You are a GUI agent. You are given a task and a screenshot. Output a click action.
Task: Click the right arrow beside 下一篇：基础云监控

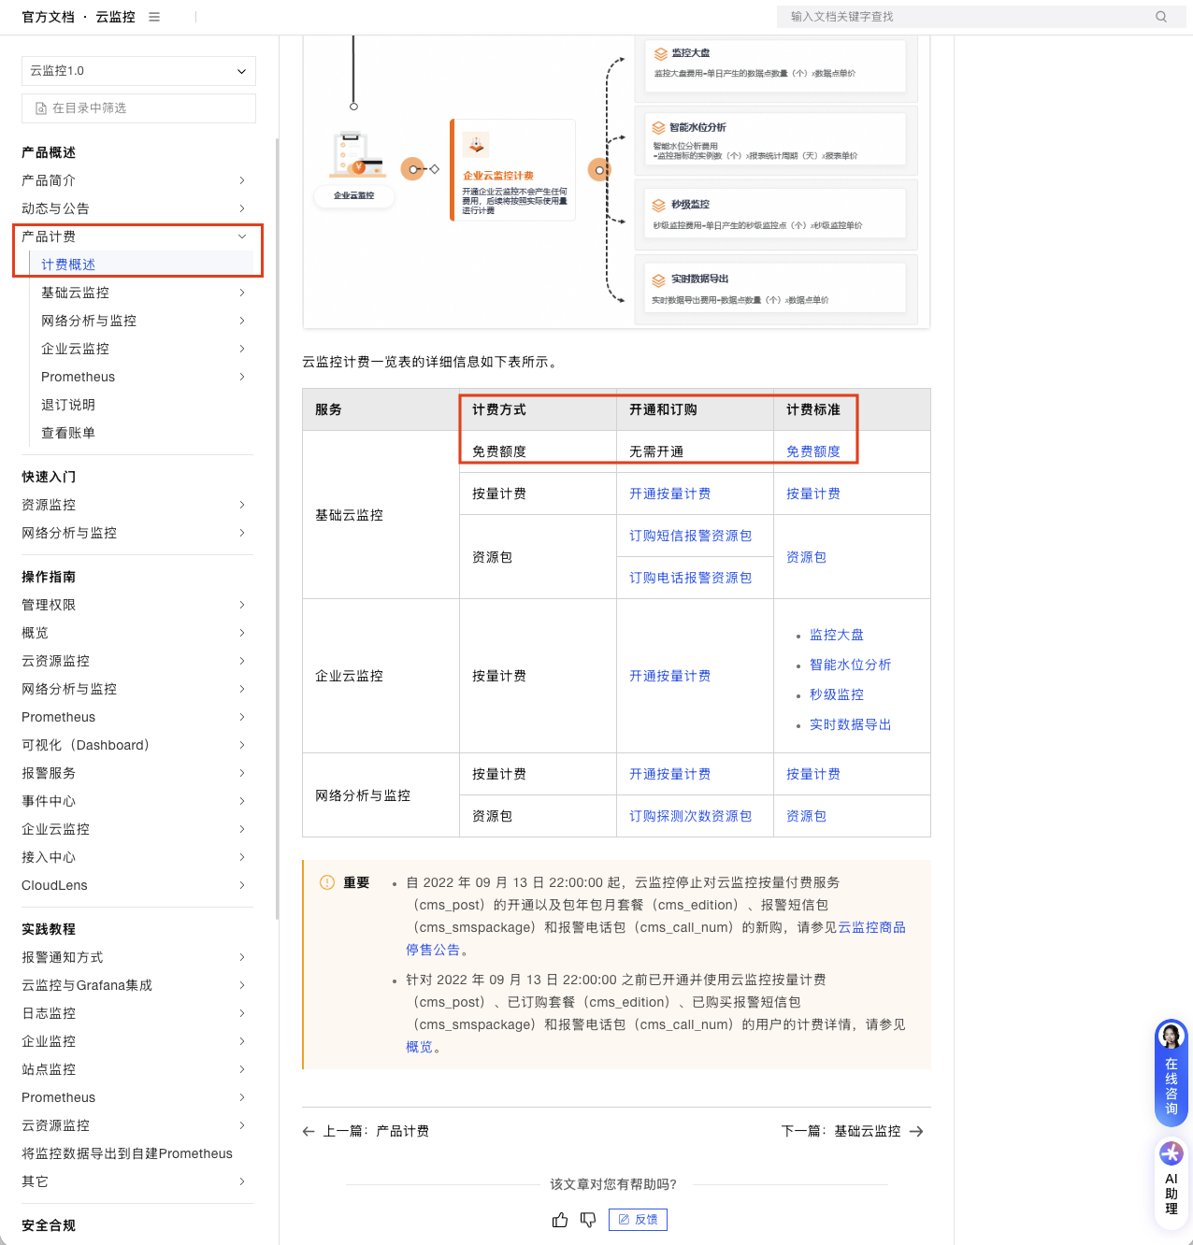(x=917, y=1131)
